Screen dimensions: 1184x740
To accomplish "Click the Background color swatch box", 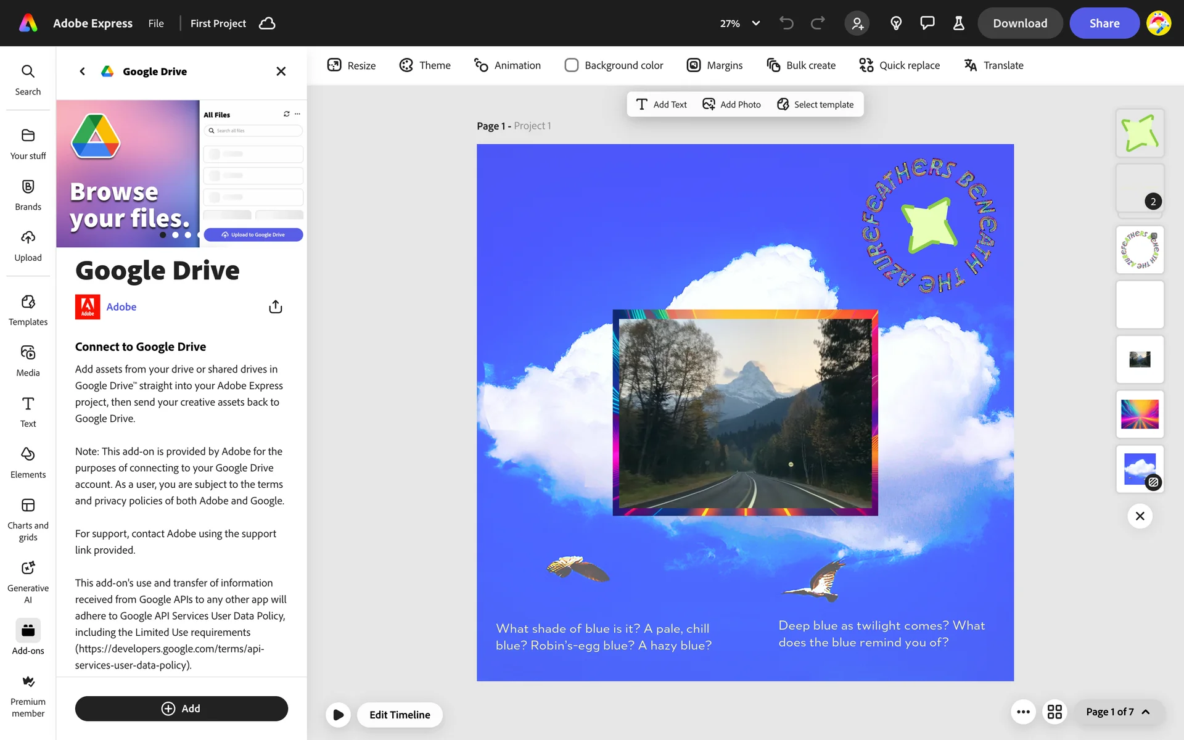I will point(571,65).
